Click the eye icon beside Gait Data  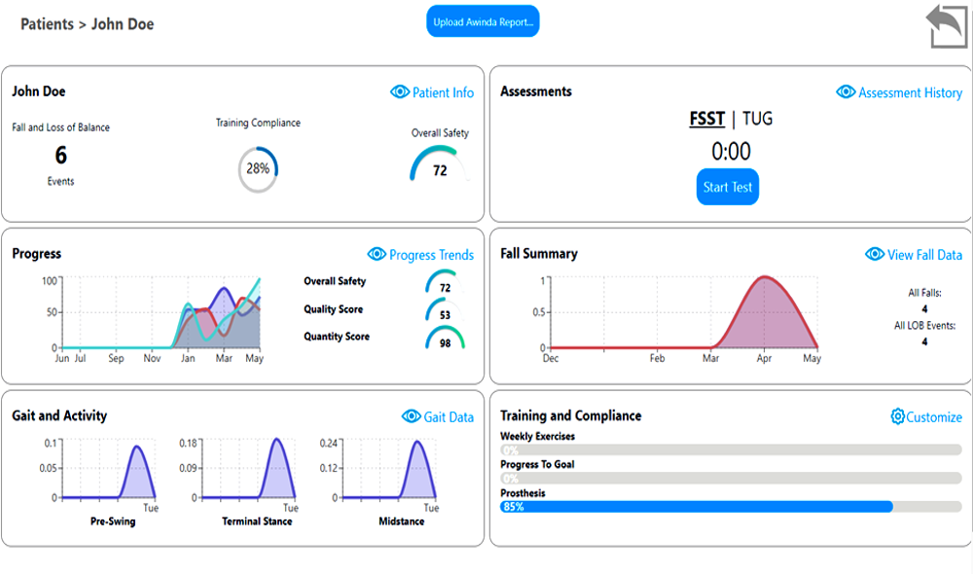pos(412,416)
